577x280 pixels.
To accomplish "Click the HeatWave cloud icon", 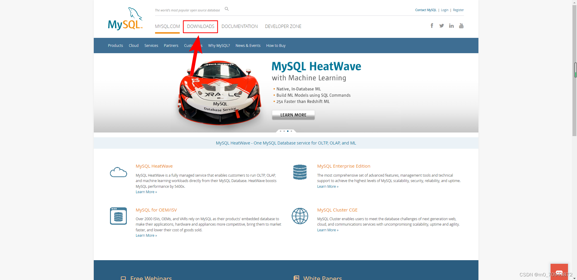I will point(118,172).
